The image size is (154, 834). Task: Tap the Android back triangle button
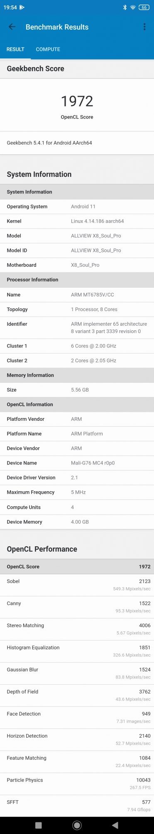tap(115, 825)
